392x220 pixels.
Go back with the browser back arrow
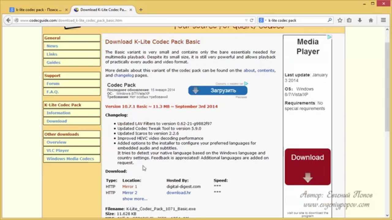8,20
